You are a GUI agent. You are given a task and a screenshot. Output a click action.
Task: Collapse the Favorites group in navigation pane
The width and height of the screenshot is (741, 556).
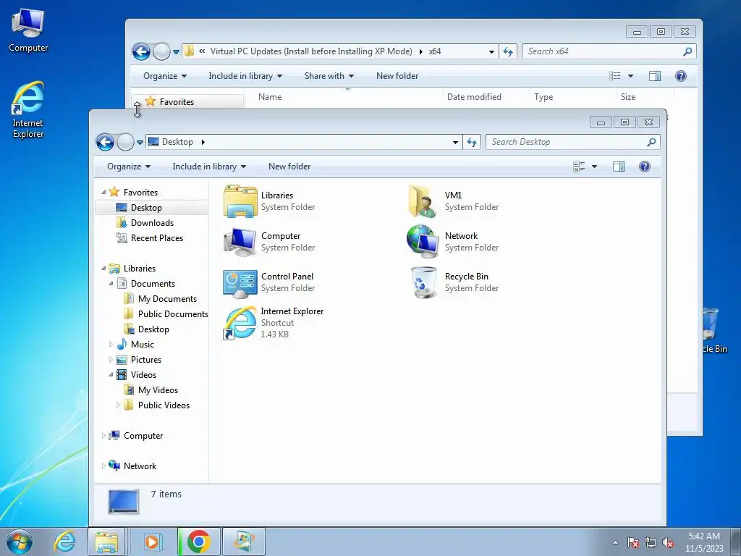(103, 192)
